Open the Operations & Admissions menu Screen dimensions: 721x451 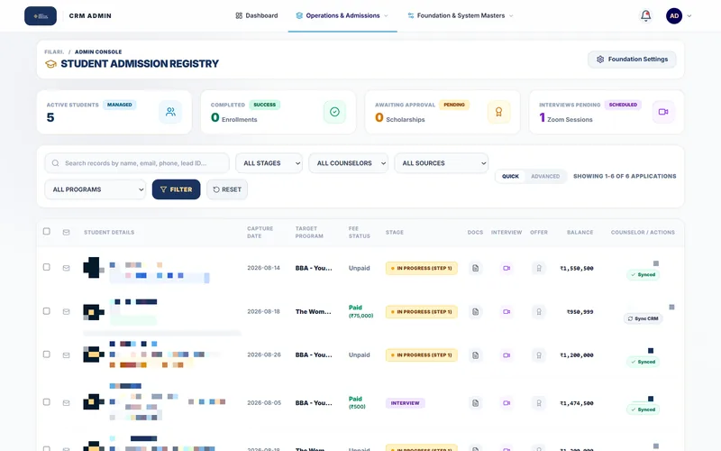pyautogui.click(x=342, y=15)
